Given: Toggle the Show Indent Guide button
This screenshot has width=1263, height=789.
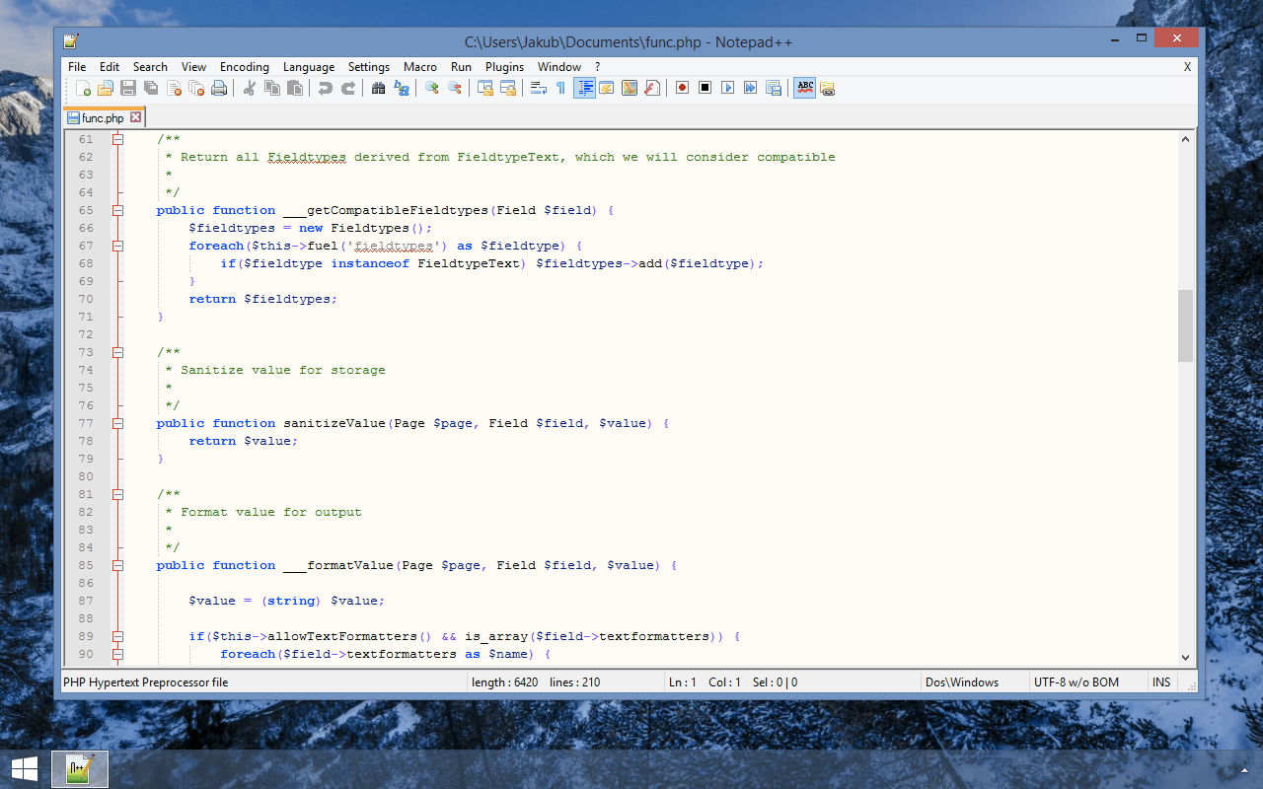Looking at the screenshot, I should pyautogui.click(x=584, y=88).
